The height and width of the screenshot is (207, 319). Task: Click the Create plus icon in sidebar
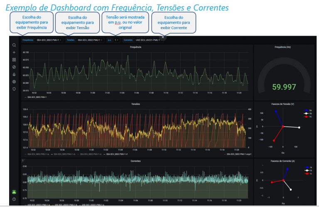(x=14, y=53)
